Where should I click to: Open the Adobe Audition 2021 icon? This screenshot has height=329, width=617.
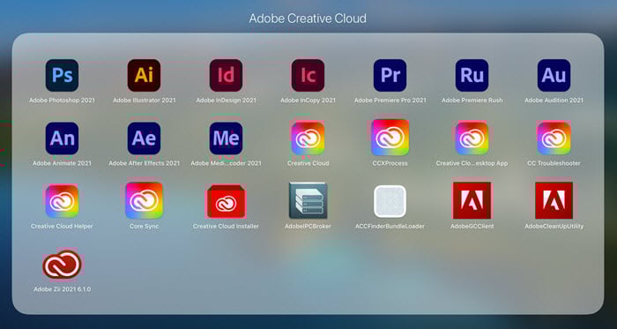coord(554,75)
